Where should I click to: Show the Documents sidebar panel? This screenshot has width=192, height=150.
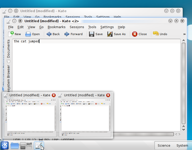click(8, 51)
